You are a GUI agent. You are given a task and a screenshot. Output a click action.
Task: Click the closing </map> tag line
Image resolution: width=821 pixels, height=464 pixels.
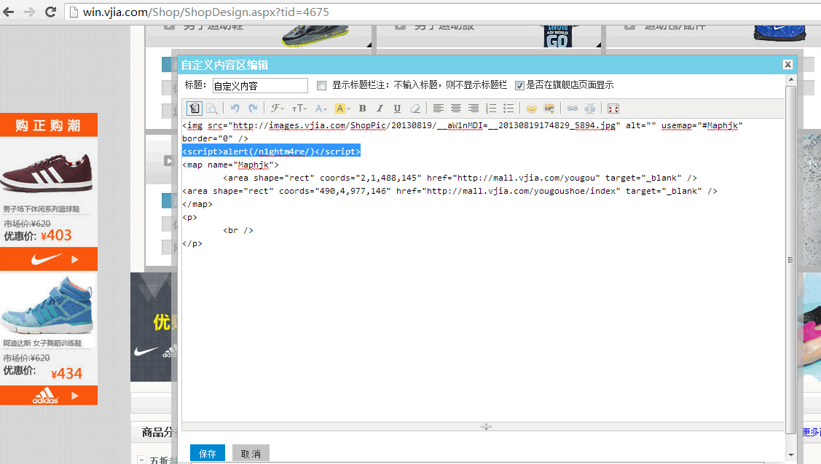click(197, 204)
